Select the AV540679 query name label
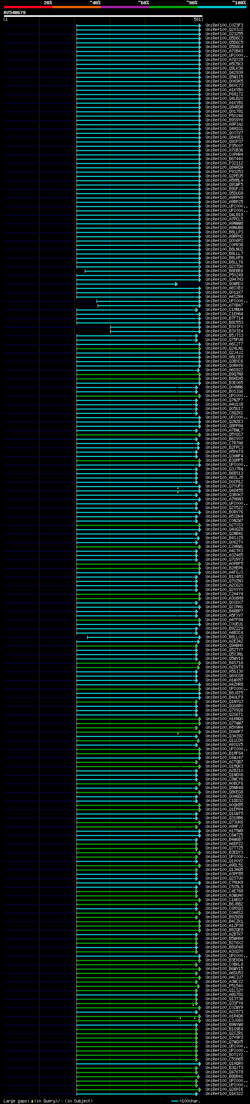 (x=14, y=13)
